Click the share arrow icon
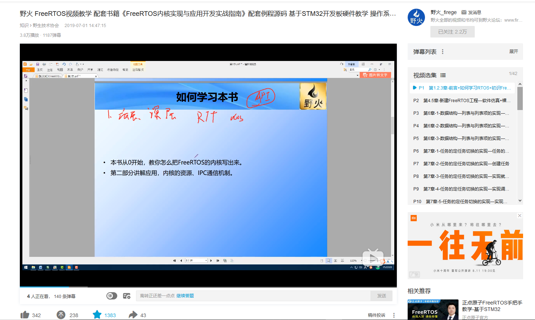535x320 pixels. pyautogui.click(x=133, y=315)
